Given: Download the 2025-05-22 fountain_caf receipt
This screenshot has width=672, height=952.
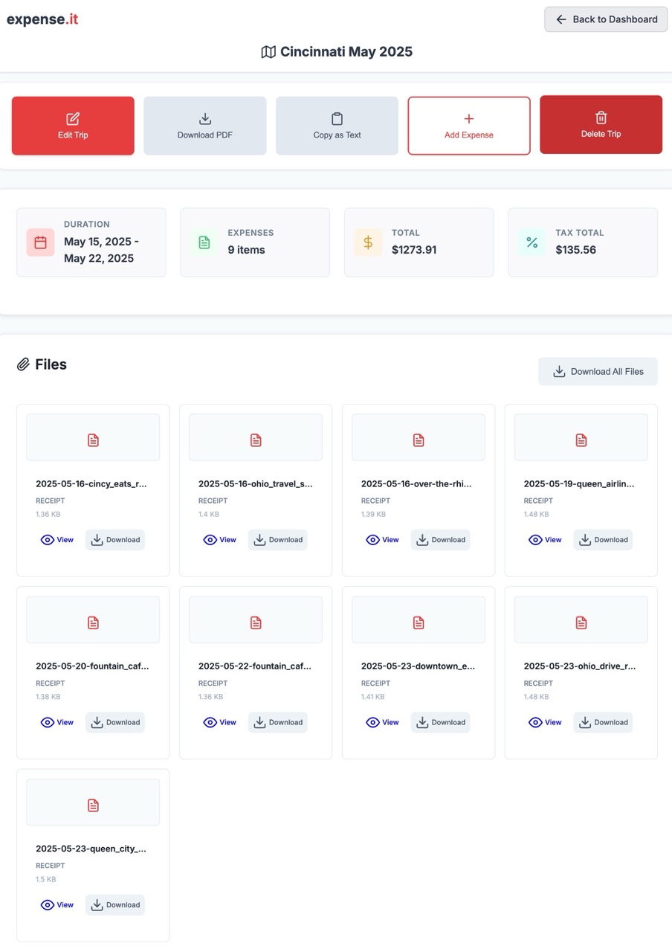Looking at the screenshot, I should pyautogui.click(x=278, y=722).
